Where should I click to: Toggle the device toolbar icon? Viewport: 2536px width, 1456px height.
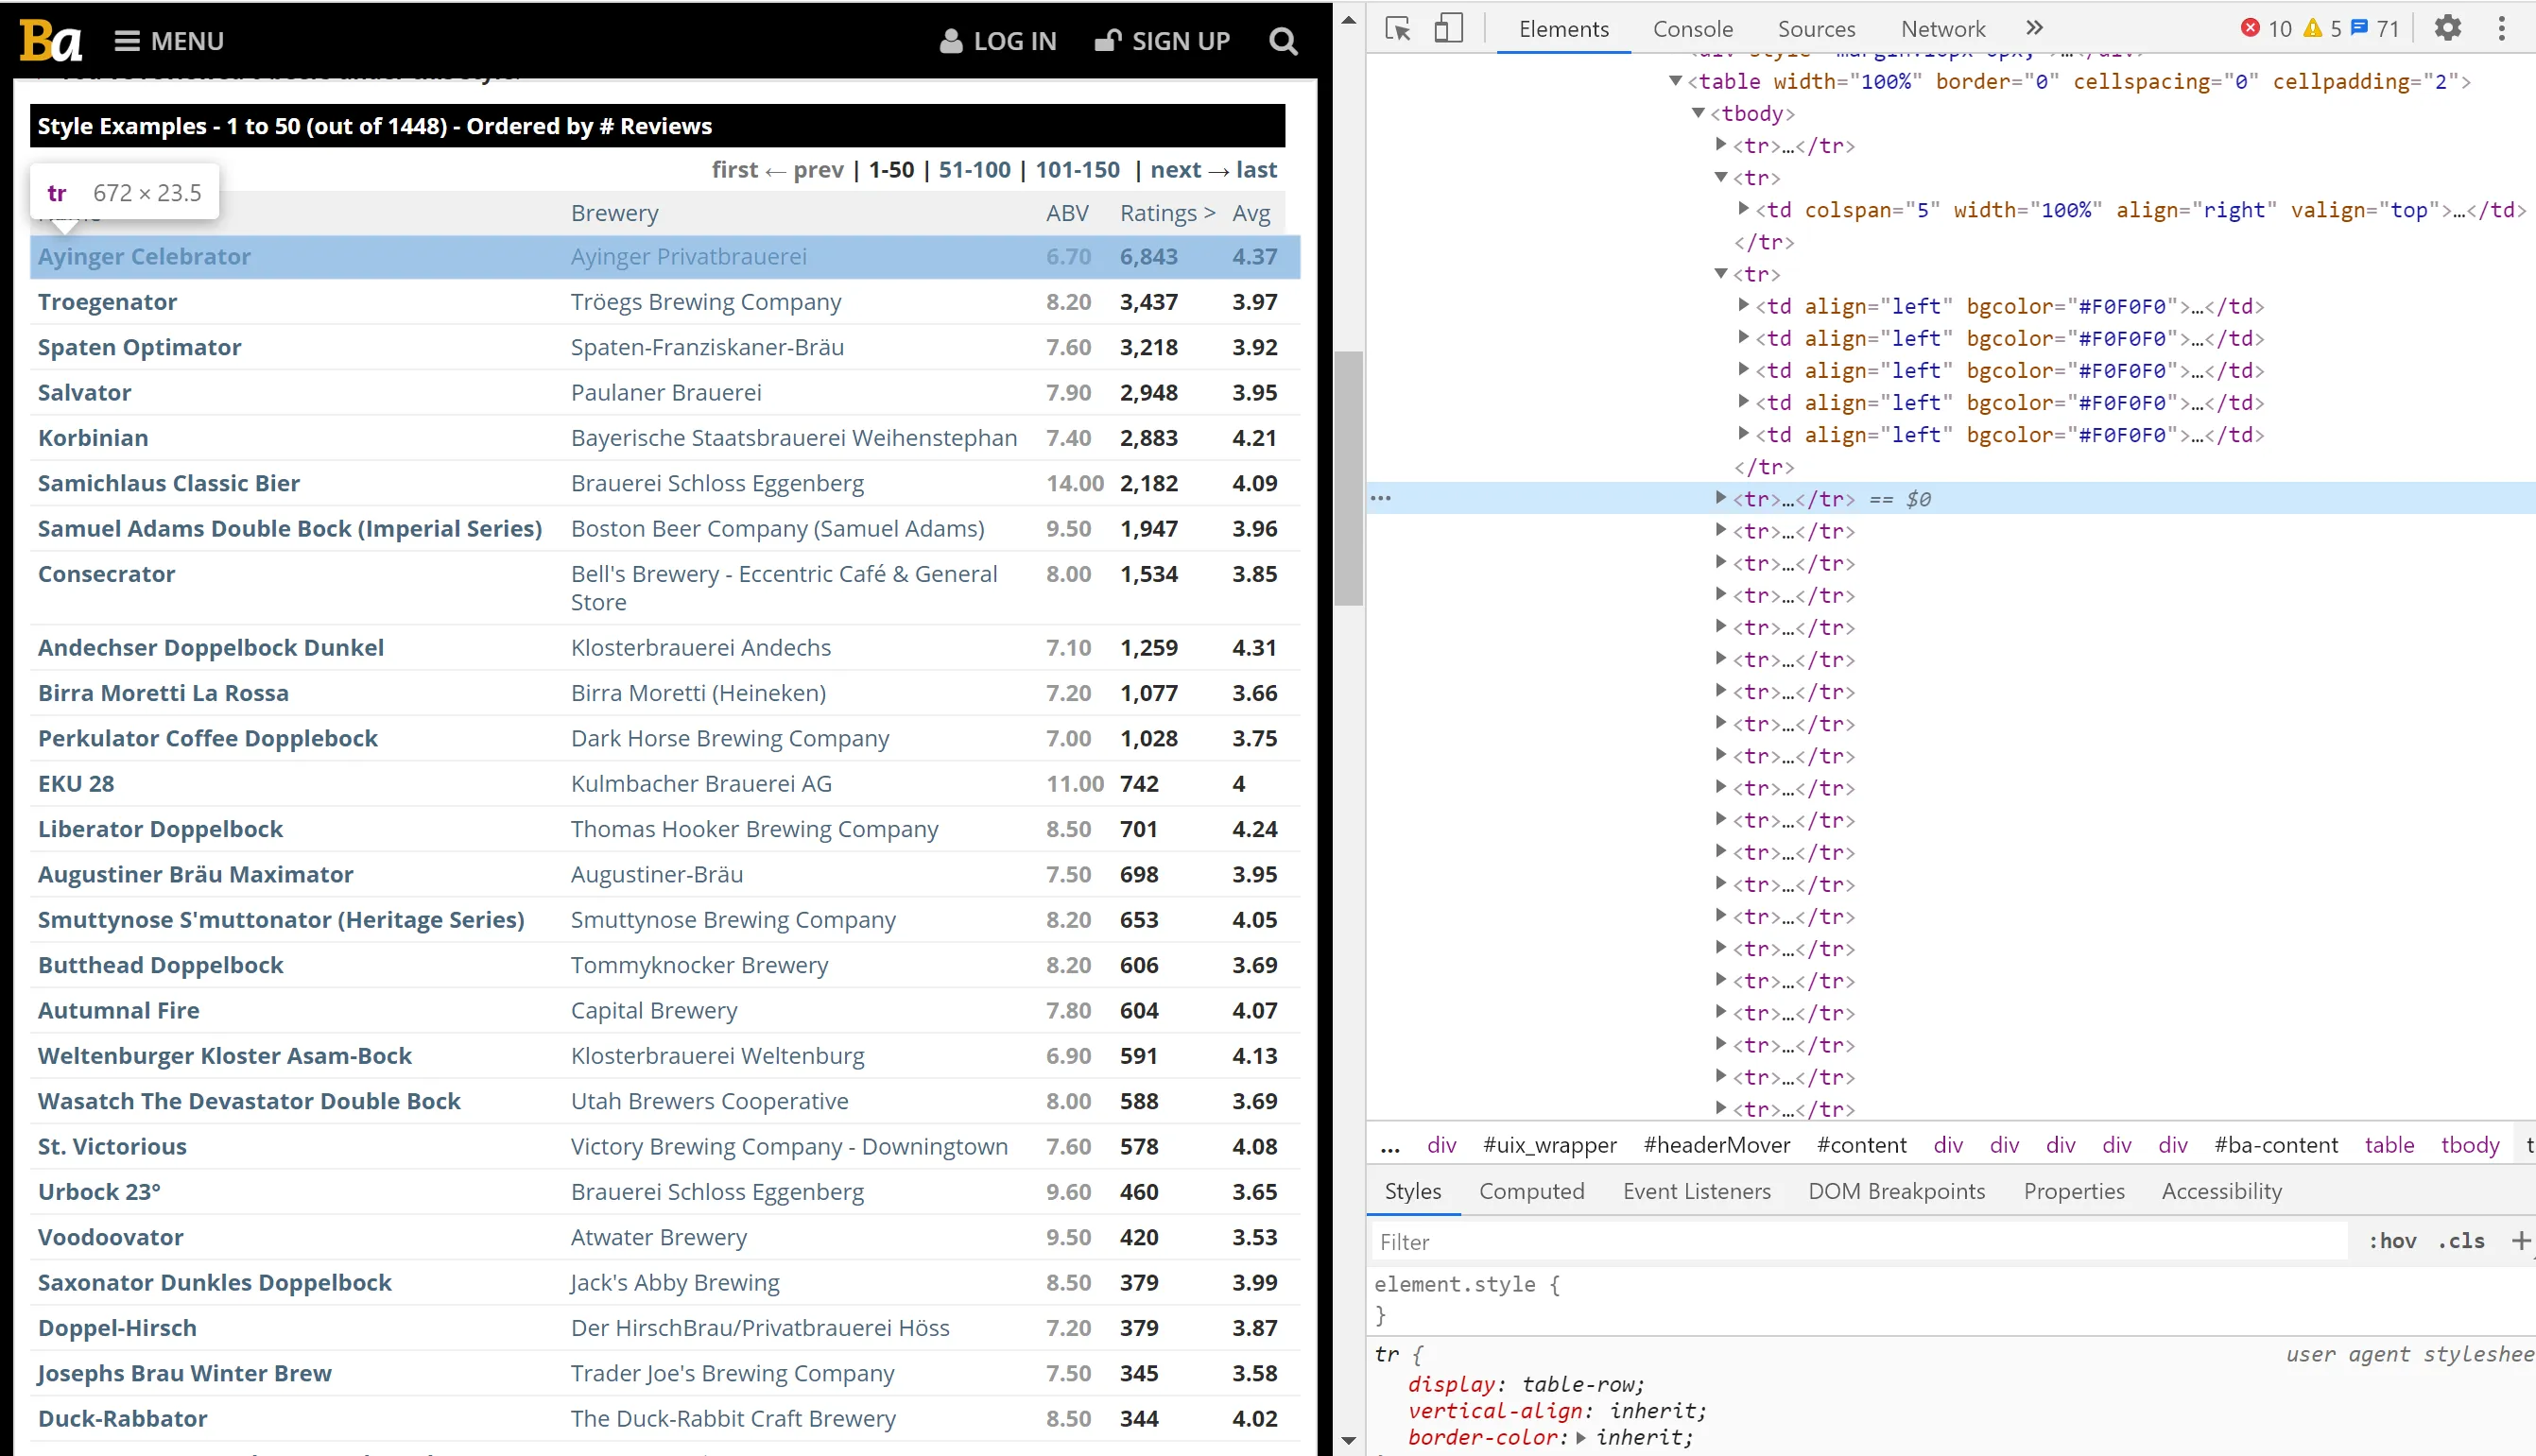1447,28
